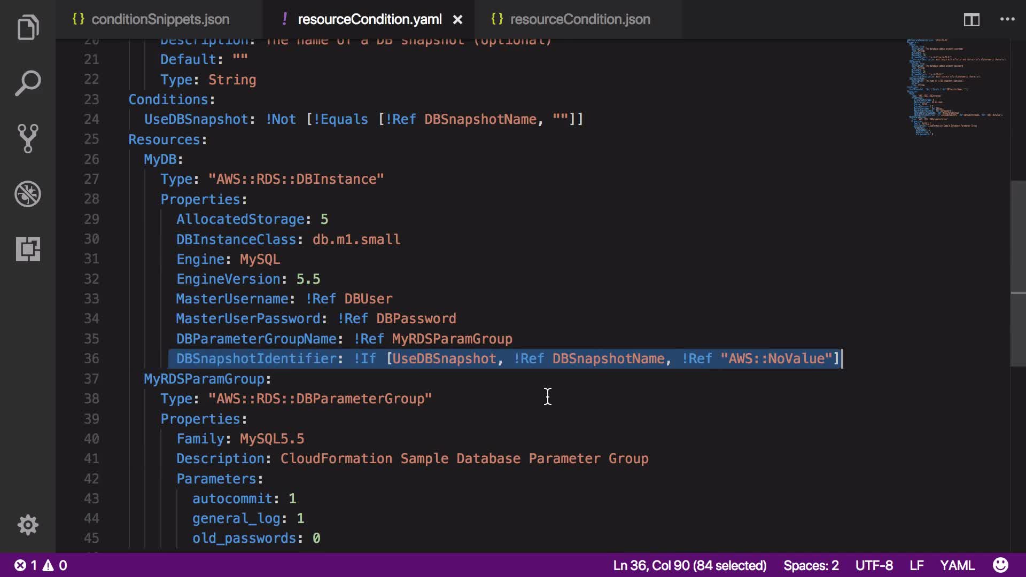This screenshot has height=577, width=1026.
Task: Open the More Actions ellipsis menu
Action: [1007, 19]
